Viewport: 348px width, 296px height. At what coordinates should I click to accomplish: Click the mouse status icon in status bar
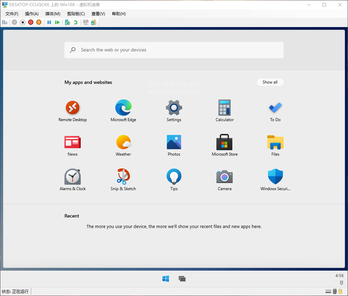point(335,291)
